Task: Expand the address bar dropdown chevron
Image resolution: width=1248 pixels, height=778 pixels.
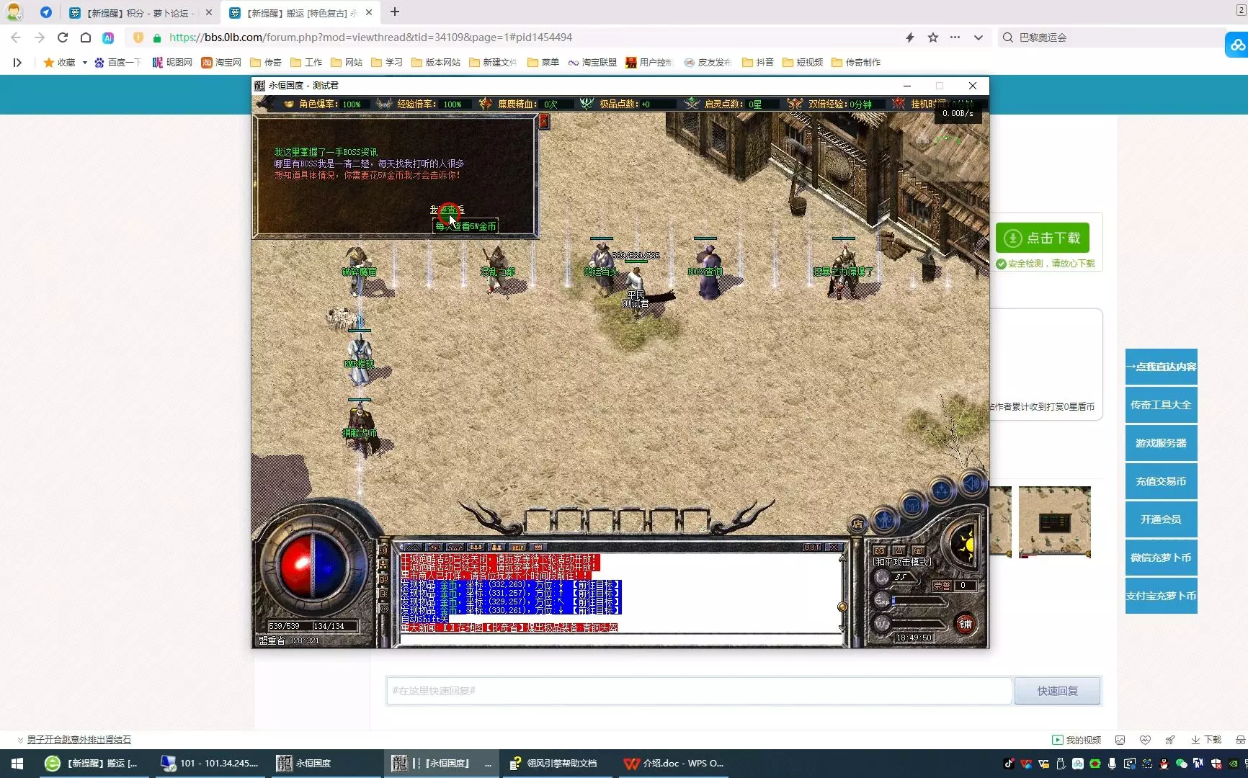Action: (978, 37)
